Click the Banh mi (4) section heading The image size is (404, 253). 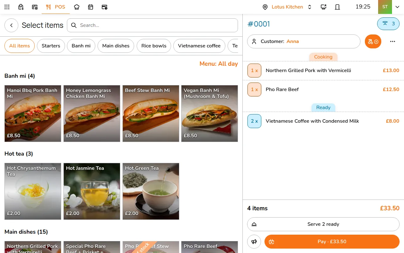tap(20, 76)
